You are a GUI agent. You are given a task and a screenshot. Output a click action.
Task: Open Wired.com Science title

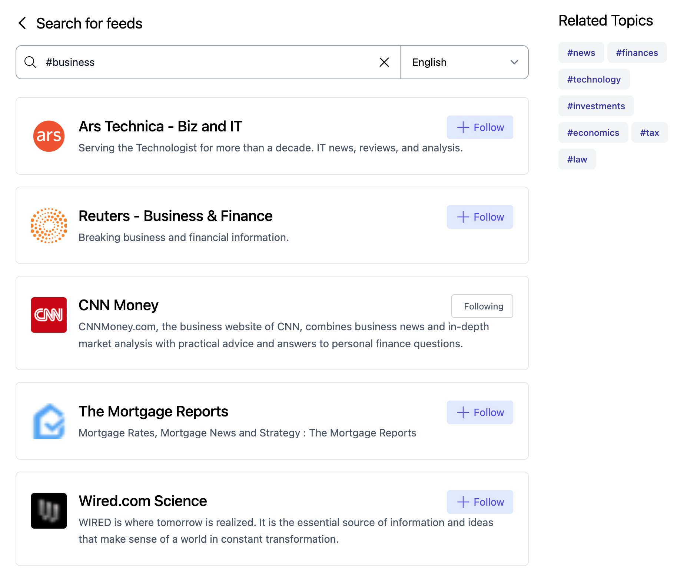coord(143,501)
